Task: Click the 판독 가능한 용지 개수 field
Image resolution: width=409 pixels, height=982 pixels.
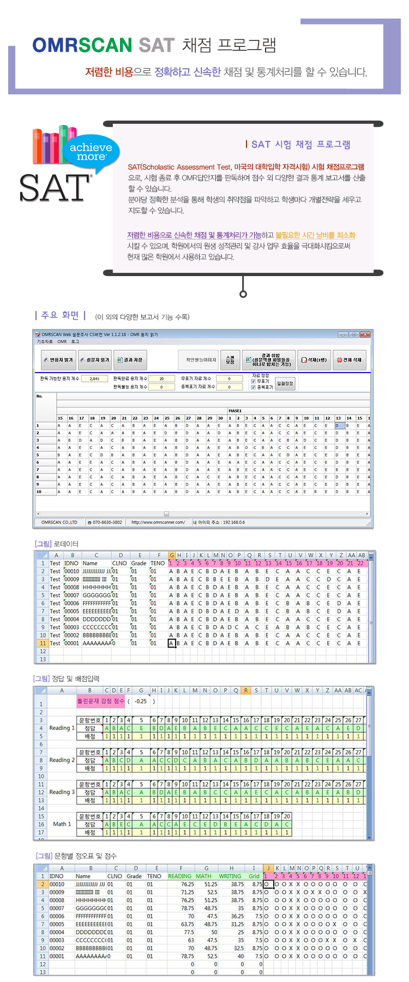Action: tap(94, 379)
